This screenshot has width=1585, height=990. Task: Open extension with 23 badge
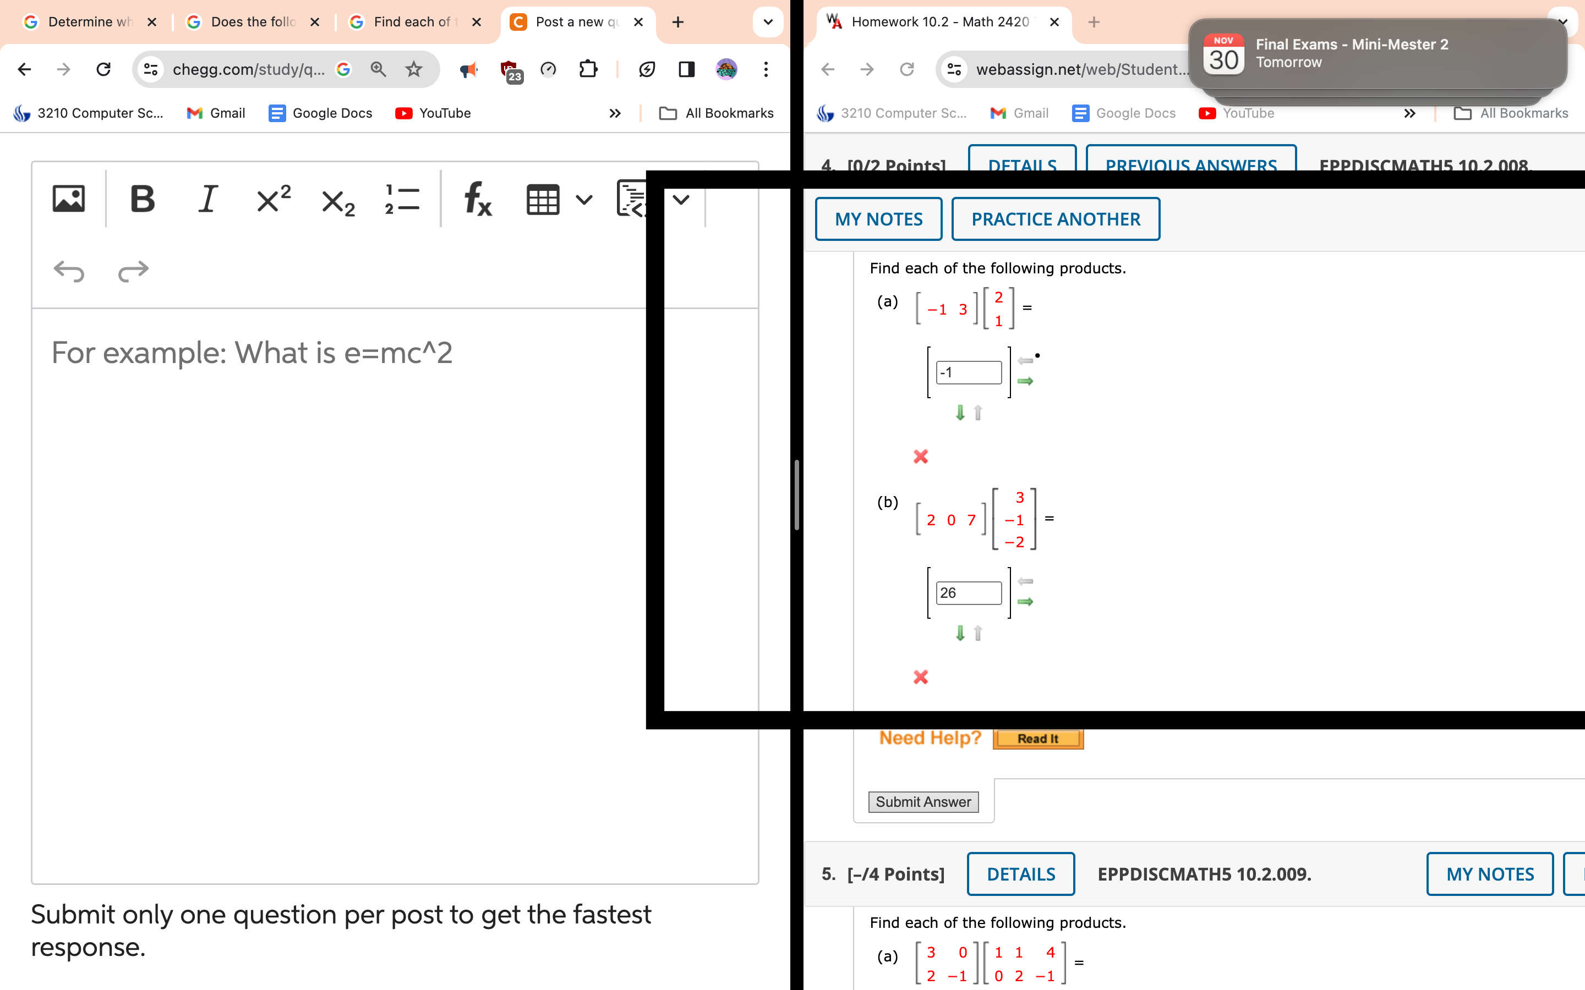coord(511,71)
